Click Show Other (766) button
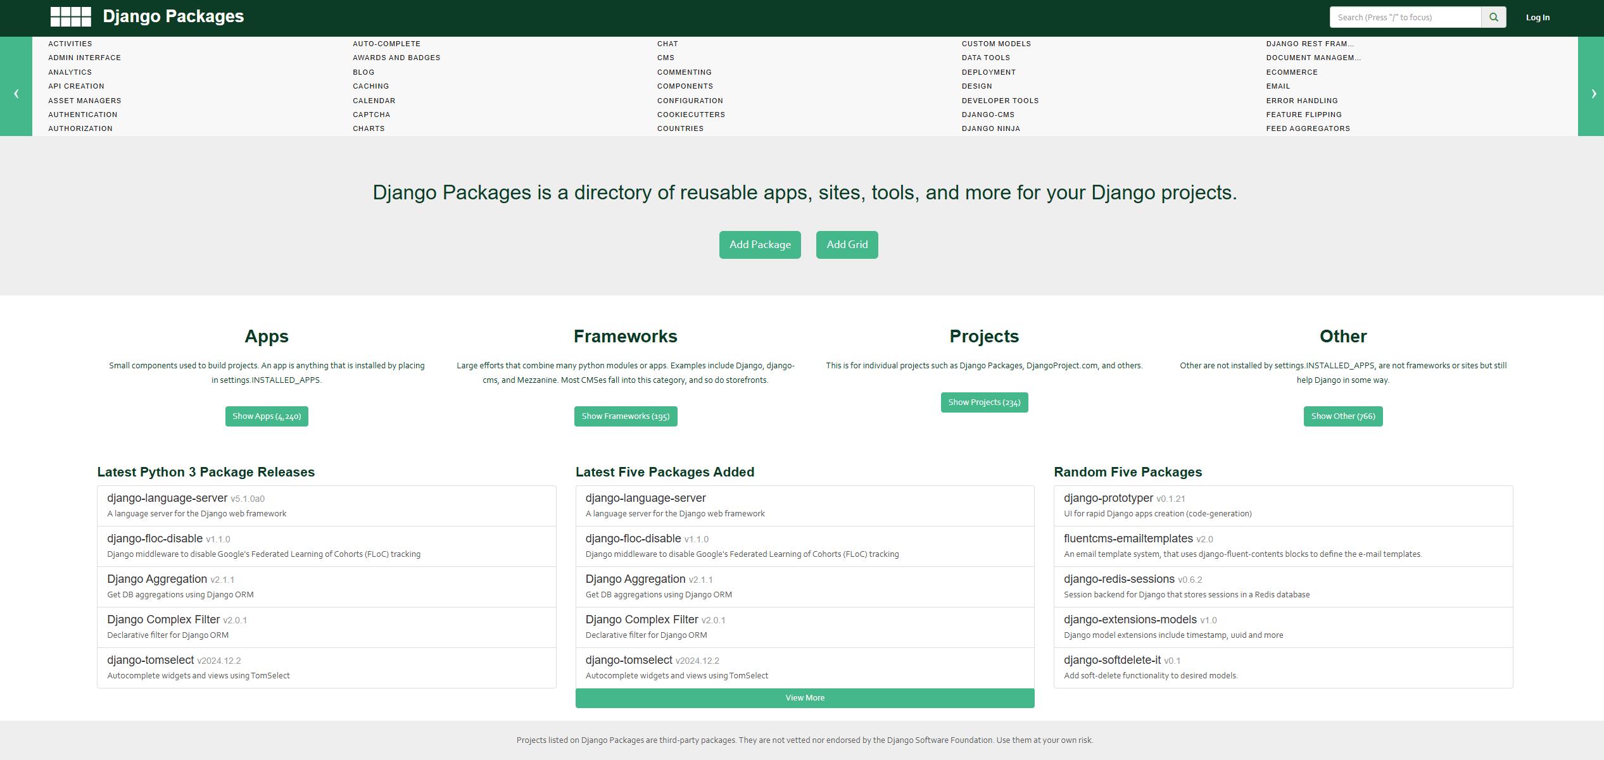 point(1343,416)
